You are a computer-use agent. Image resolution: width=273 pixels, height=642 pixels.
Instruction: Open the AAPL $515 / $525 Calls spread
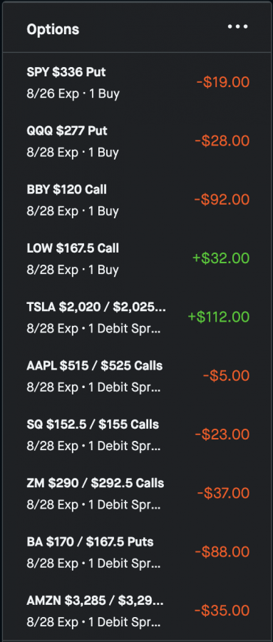[x=138, y=375]
